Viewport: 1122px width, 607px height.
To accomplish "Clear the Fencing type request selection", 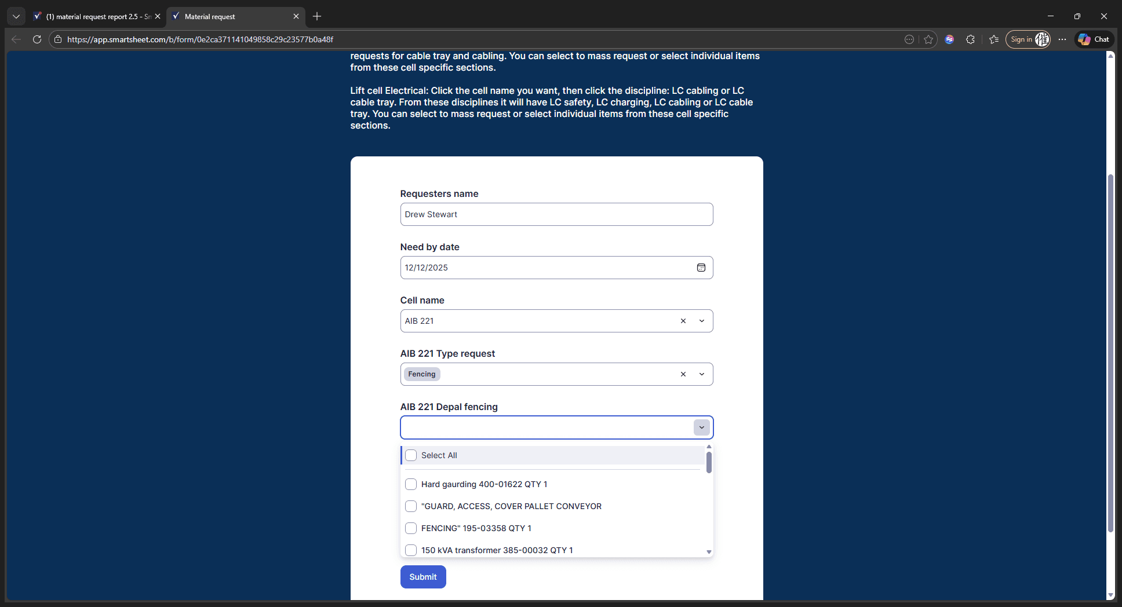I will (683, 374).
